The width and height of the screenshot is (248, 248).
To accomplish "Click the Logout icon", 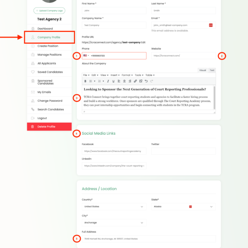I will [33, 118].
